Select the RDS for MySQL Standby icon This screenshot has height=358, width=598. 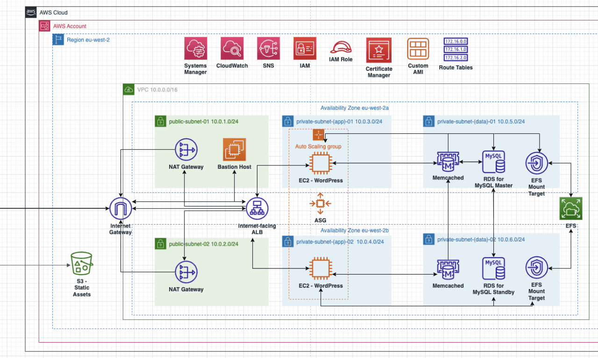click(x=494, y=268)
